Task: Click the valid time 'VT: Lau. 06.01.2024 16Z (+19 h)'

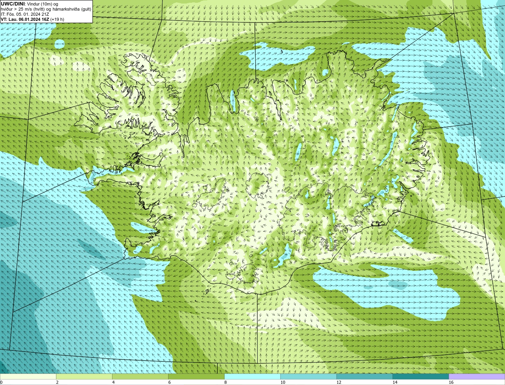Action: (32, 19)
